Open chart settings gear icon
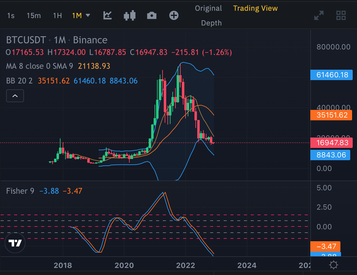 coord(334,265)
